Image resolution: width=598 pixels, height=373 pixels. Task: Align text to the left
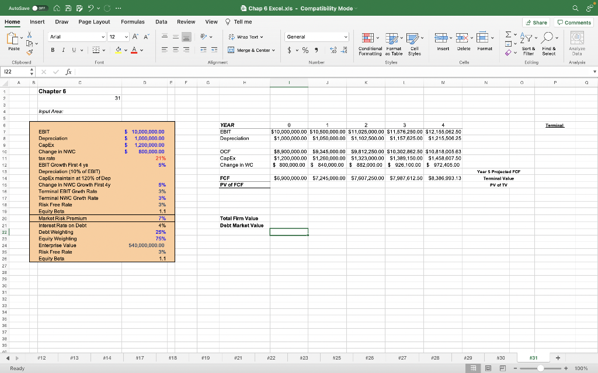tap(164, 50)
